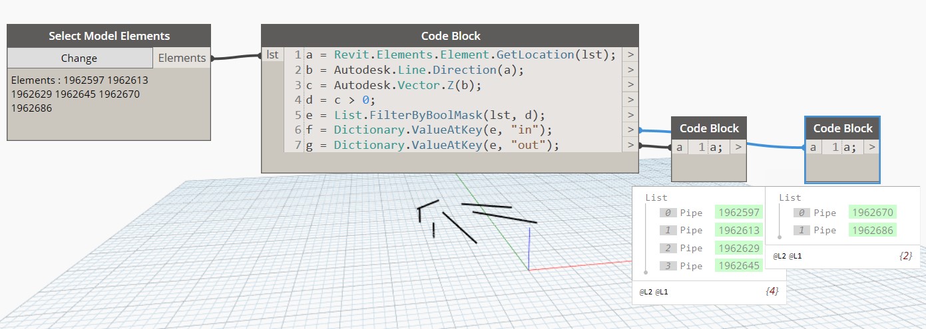Select the middle small Code Block header
Viewport: 926px width, 329px height.
coord(709,128)
